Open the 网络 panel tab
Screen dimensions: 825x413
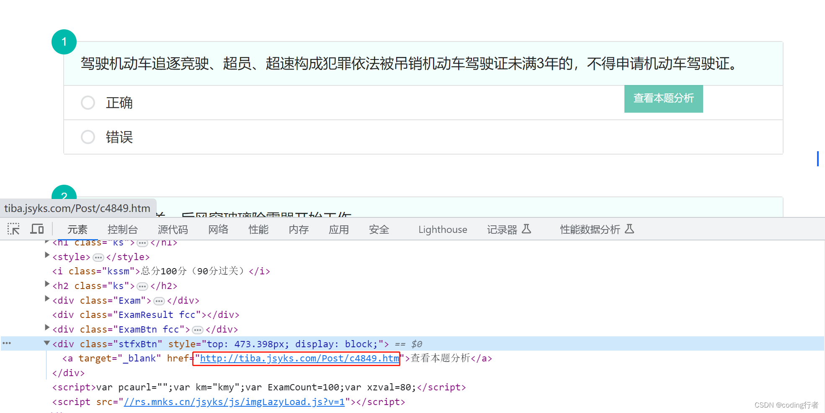(x=218, y=229)
